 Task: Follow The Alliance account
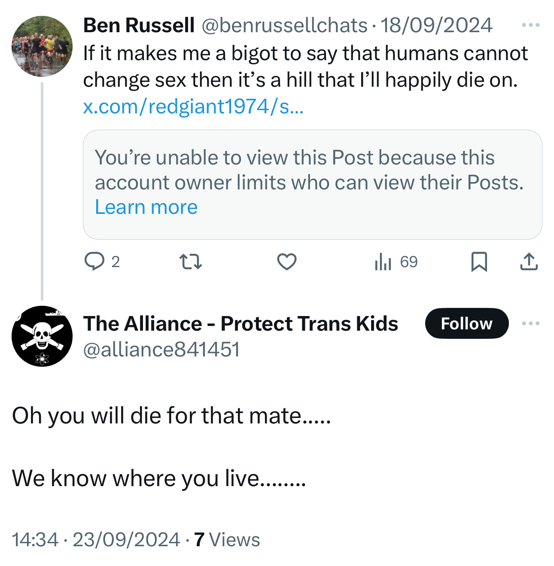click(x=466, y=323)
